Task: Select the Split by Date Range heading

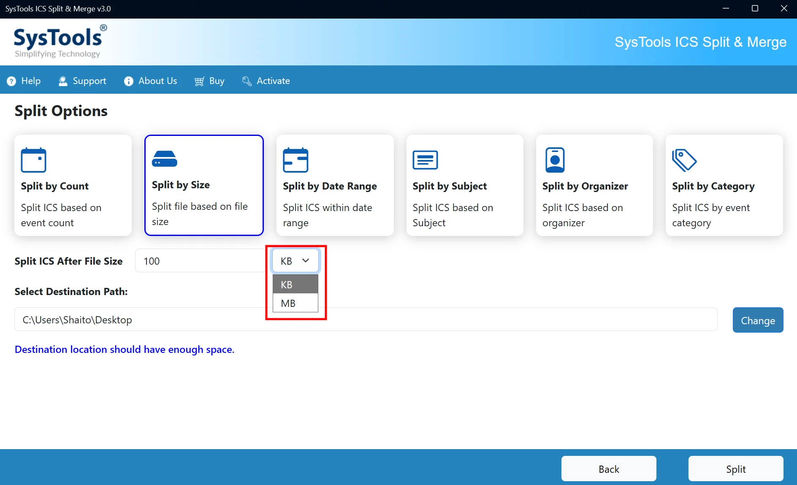Action: tap(330, 186)
